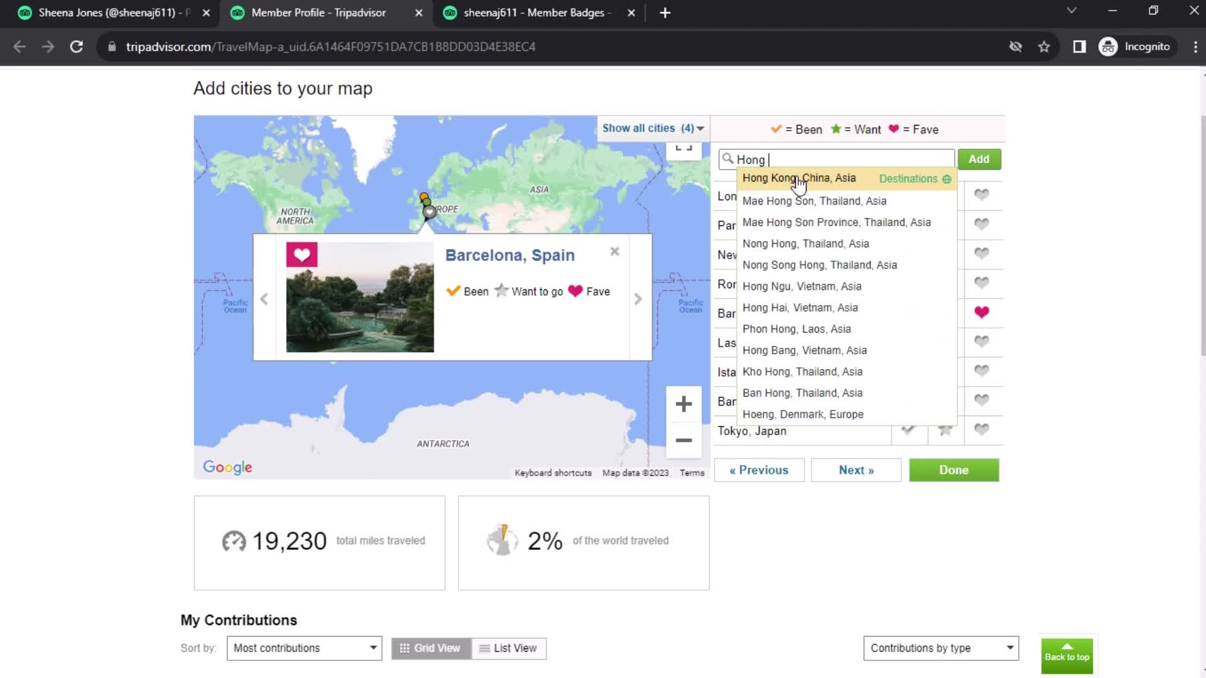Select Nong Song Hong, Thailand suggestion
This screenshot has width=1206, height=678.
pyautogui.click(x=847, y=265)
